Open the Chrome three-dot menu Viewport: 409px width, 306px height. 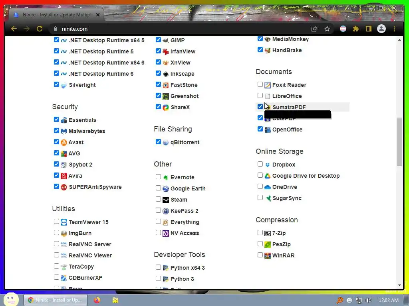[394, 29]
